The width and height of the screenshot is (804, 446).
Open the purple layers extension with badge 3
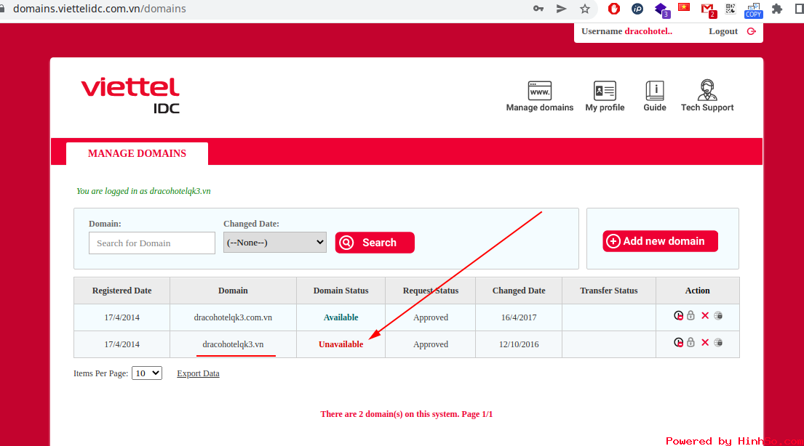tap(661, 9)
